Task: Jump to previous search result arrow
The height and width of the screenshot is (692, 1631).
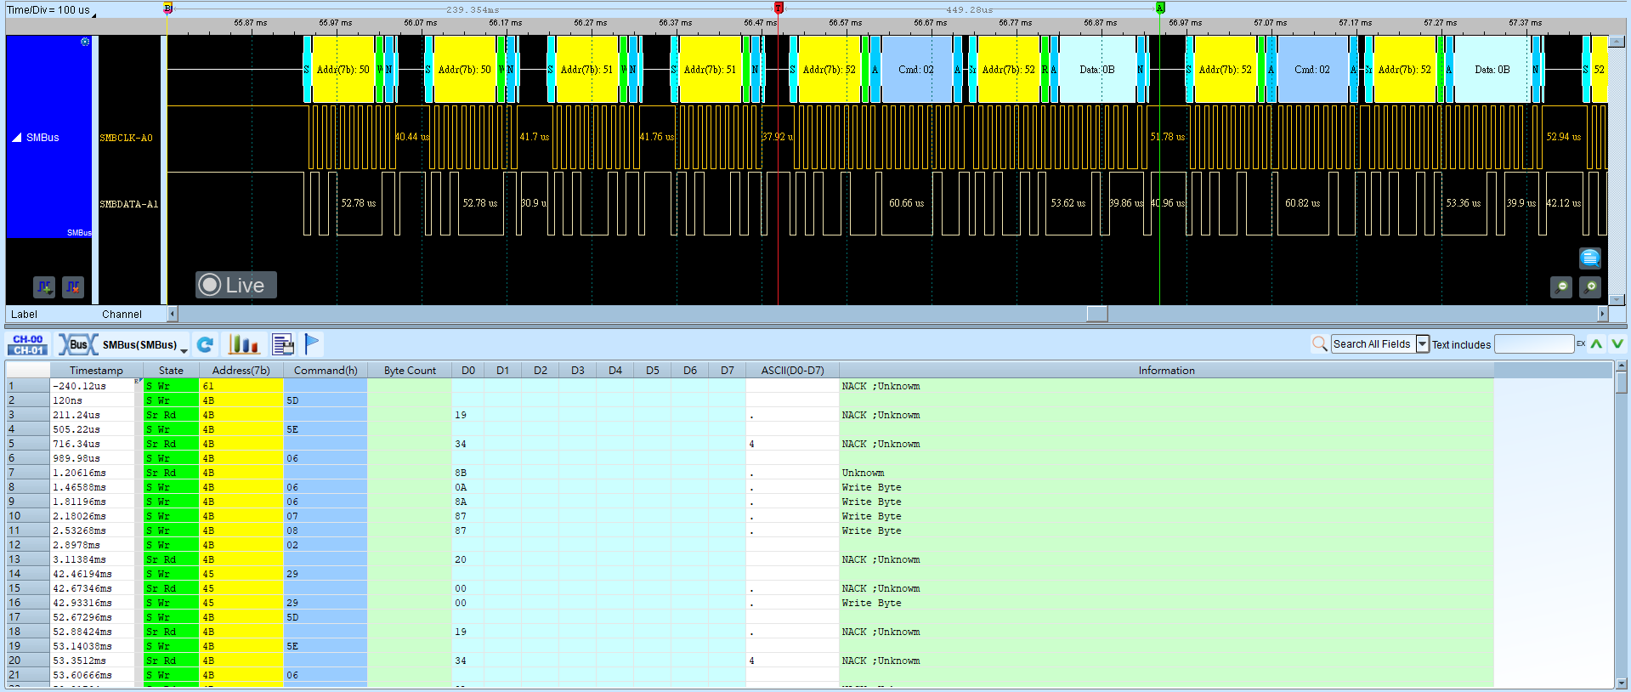Action: click(1596, 343)
